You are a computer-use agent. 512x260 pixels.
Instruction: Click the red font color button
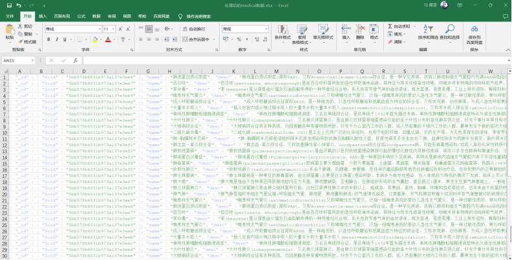109,39
